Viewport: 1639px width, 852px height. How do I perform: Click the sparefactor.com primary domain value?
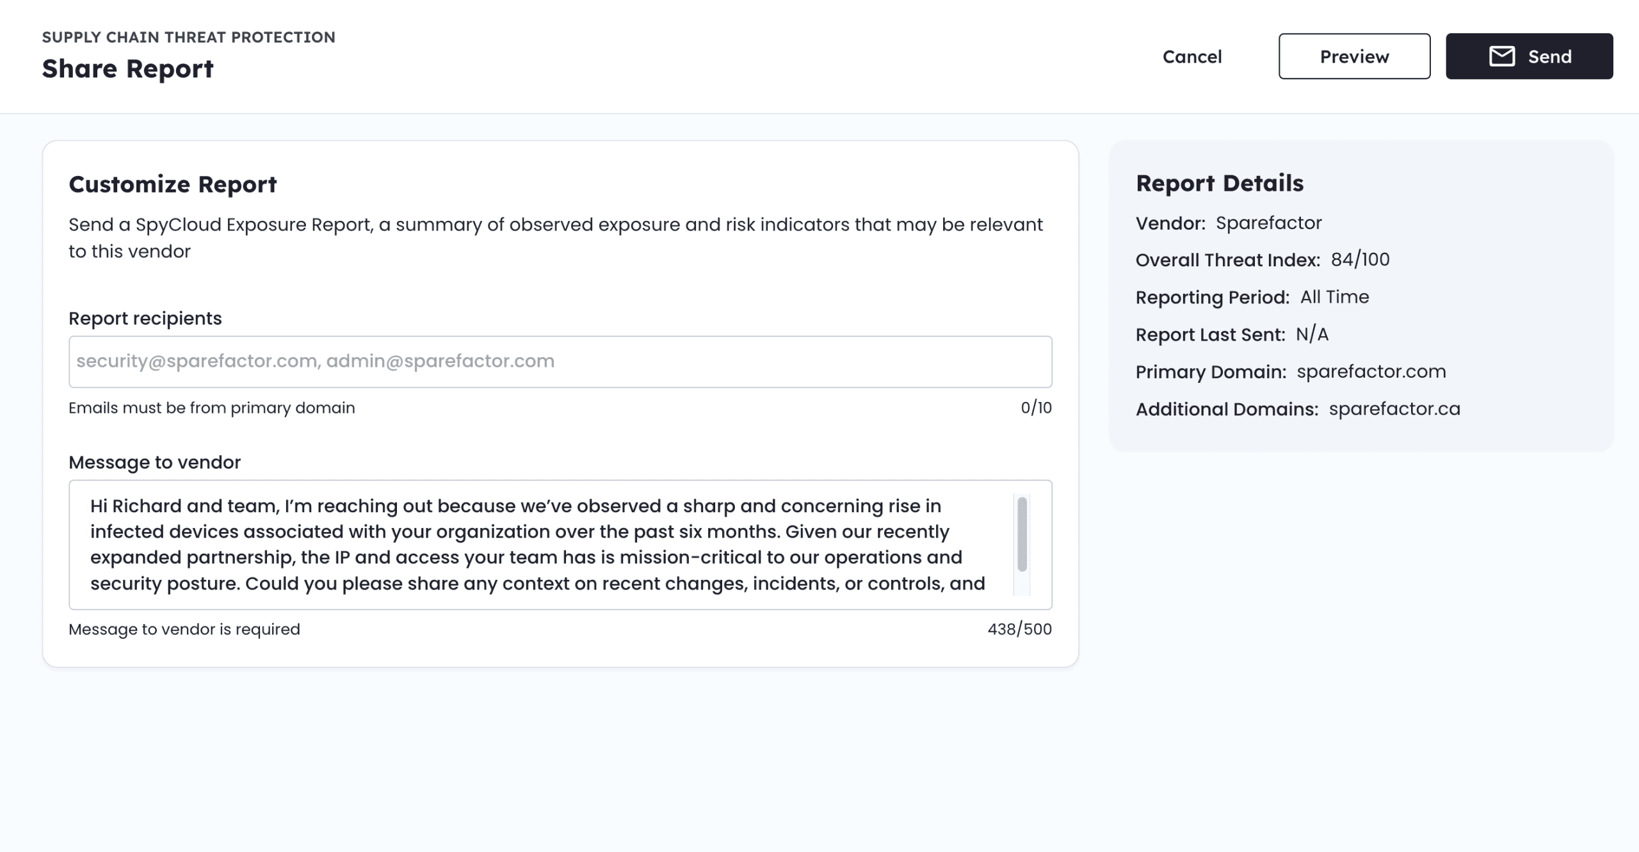tap(1371, 372)
